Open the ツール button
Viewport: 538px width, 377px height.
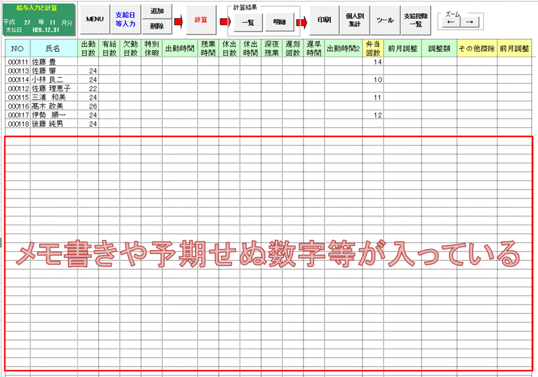[385, 20]
